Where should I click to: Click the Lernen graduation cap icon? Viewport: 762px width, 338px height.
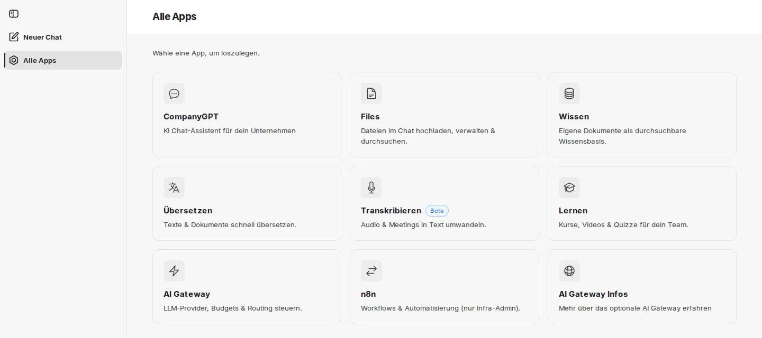pyautogui.click(x=569, y=187)
